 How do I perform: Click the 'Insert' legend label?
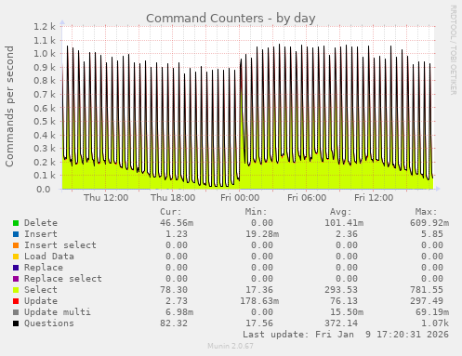click(41, 234)
